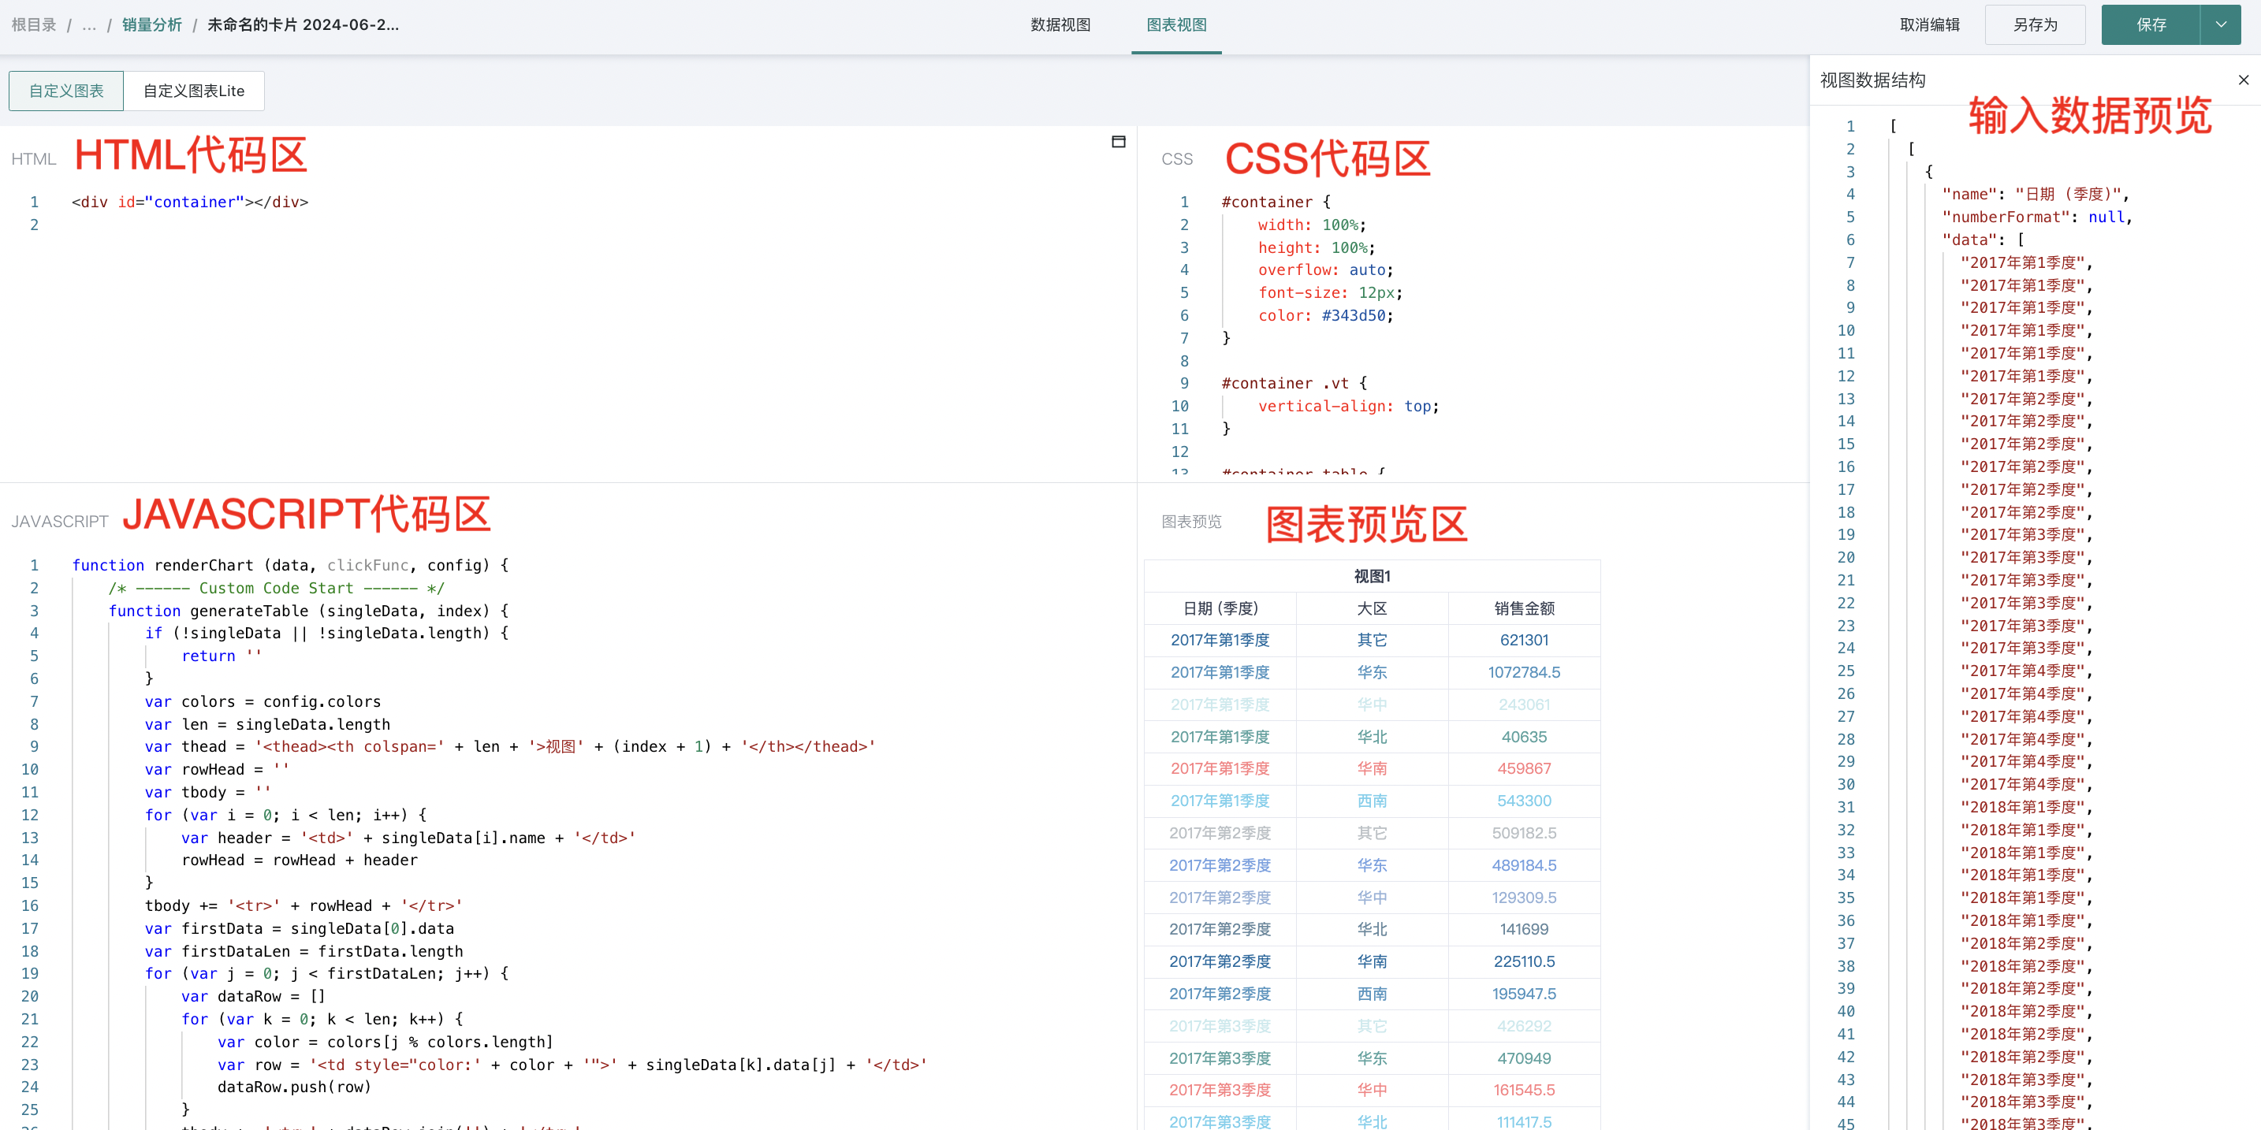Click the CSS line 'vertical-align: top;'
2261x1130 pixels.
click(1348, 406)
